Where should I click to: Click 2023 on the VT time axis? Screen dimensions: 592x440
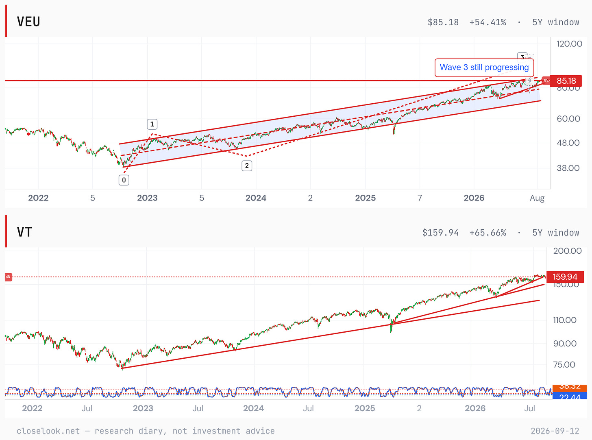143,408
